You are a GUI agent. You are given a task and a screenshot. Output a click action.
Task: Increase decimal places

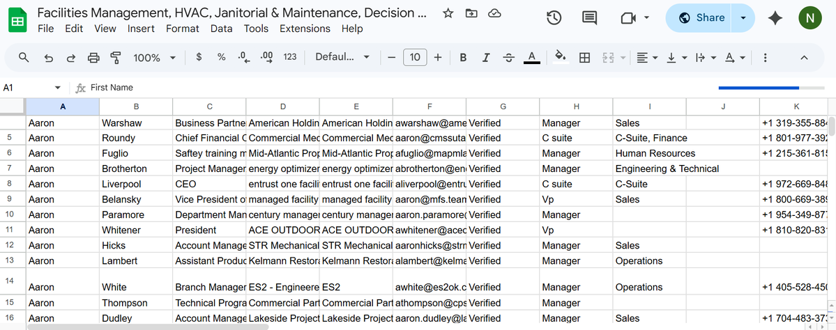pyautogui.click(x=266, y=57)
